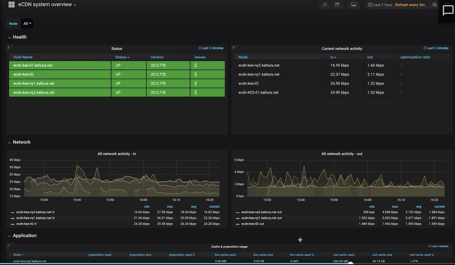Click the Grafana dashboards grid icon

[11, 5]
